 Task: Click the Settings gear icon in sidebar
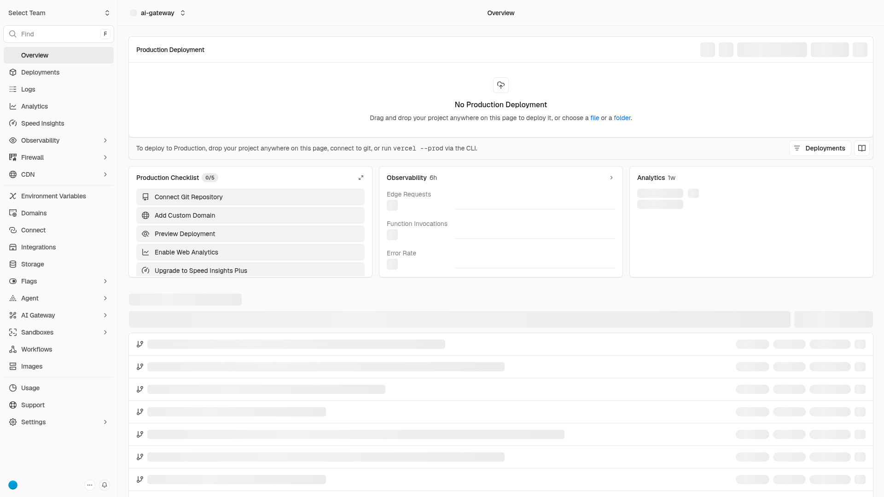point(13,422)
